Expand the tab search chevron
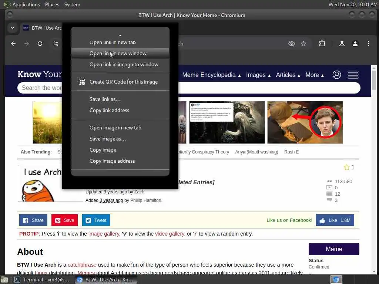 pyautogui.click(x=13, y=28)
